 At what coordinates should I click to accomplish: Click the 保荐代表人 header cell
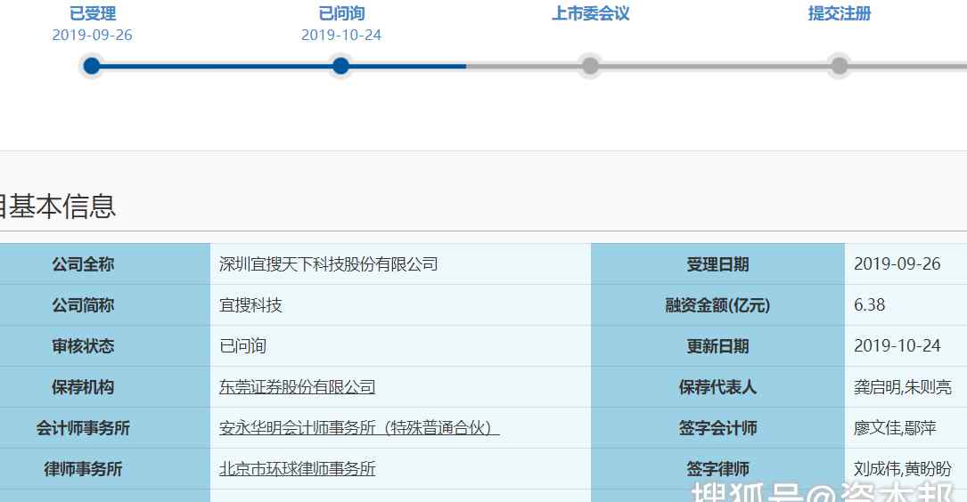717,387
